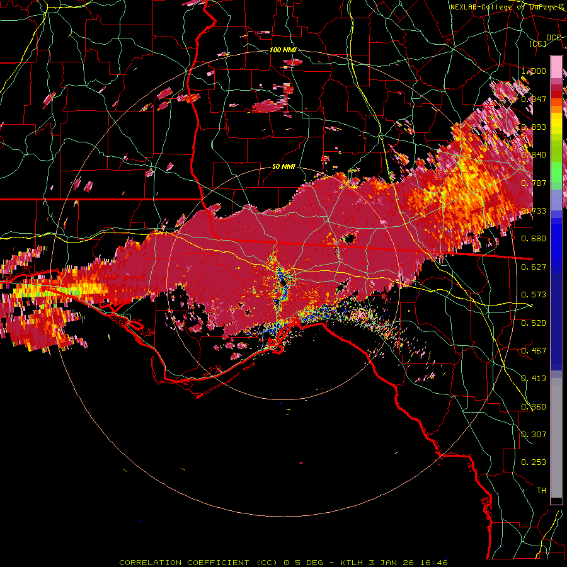Click the 0.733 scale label

pyautogui.click(x=534, y=210)
